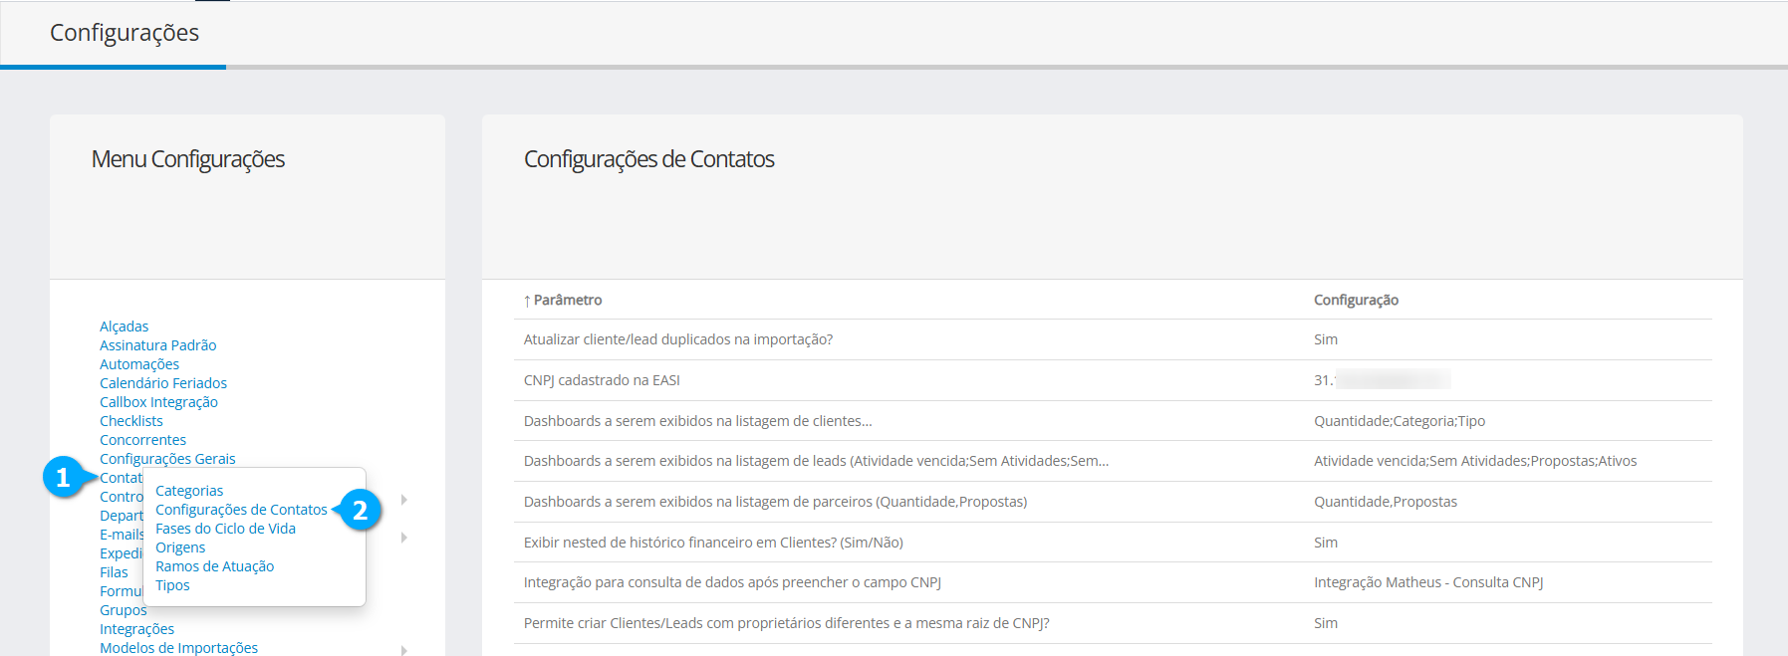Expand the Modelos de Importações arrow

[x=403, y=650]
